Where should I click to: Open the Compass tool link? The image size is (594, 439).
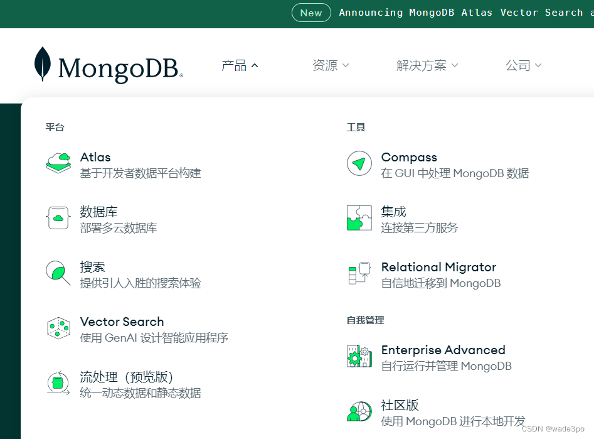pos(409,157)
